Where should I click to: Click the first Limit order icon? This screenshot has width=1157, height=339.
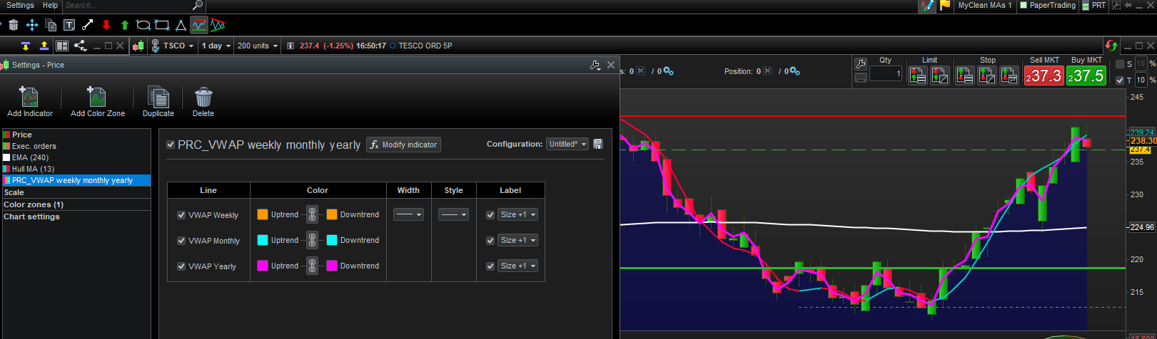(x=917, y=75)
